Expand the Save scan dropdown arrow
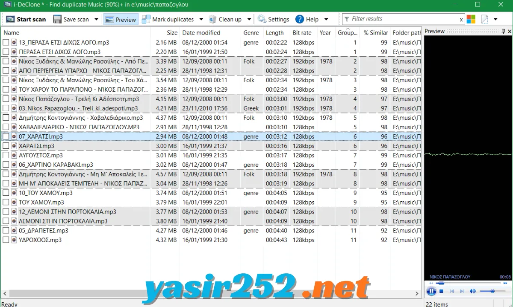Image resolution: width=513 pixels, height=307 pixels. pos(96,19)
